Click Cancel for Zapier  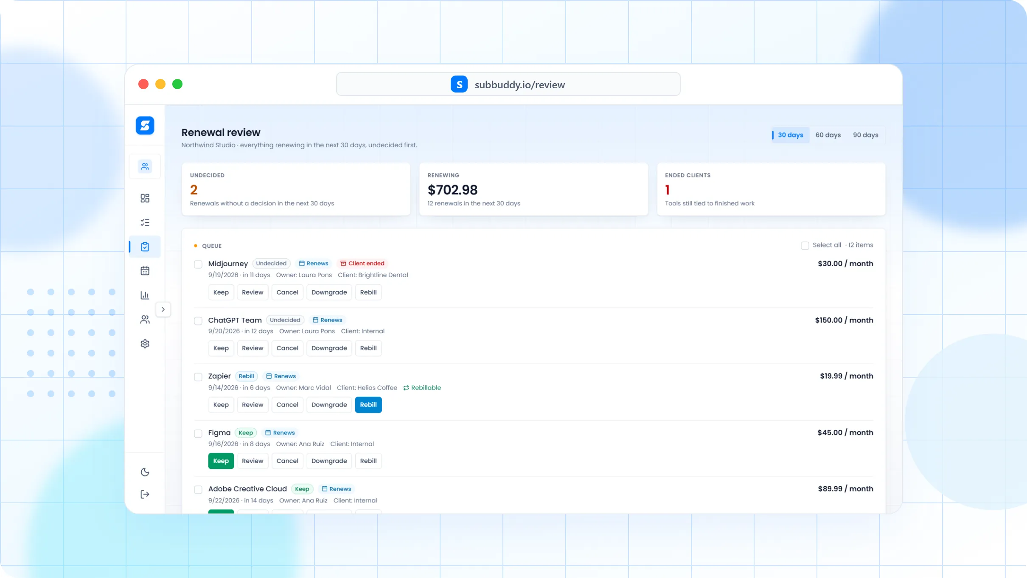point(287,405)
